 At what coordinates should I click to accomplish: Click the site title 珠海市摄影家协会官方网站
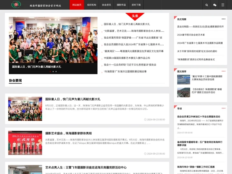tap(45, 5)
